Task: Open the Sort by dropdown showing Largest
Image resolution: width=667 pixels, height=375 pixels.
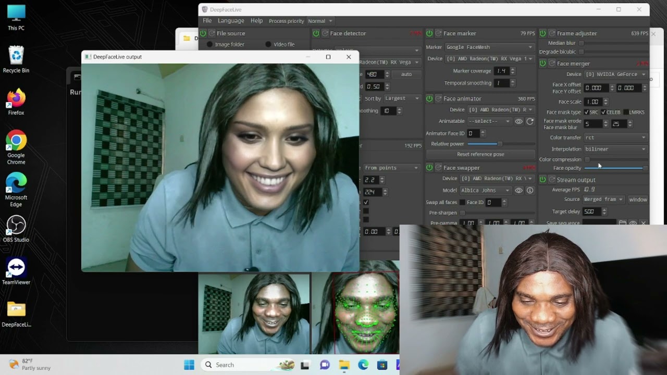Action: click(x=402, y=98)
